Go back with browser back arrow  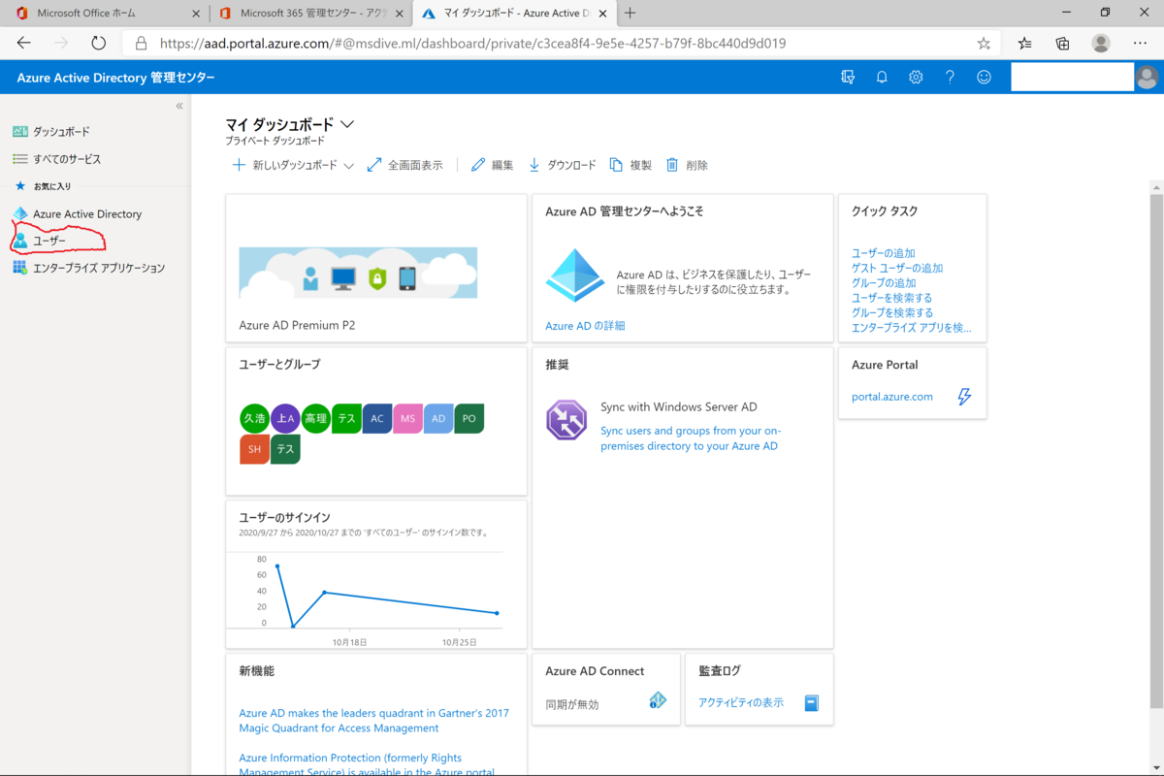point(24,43)
